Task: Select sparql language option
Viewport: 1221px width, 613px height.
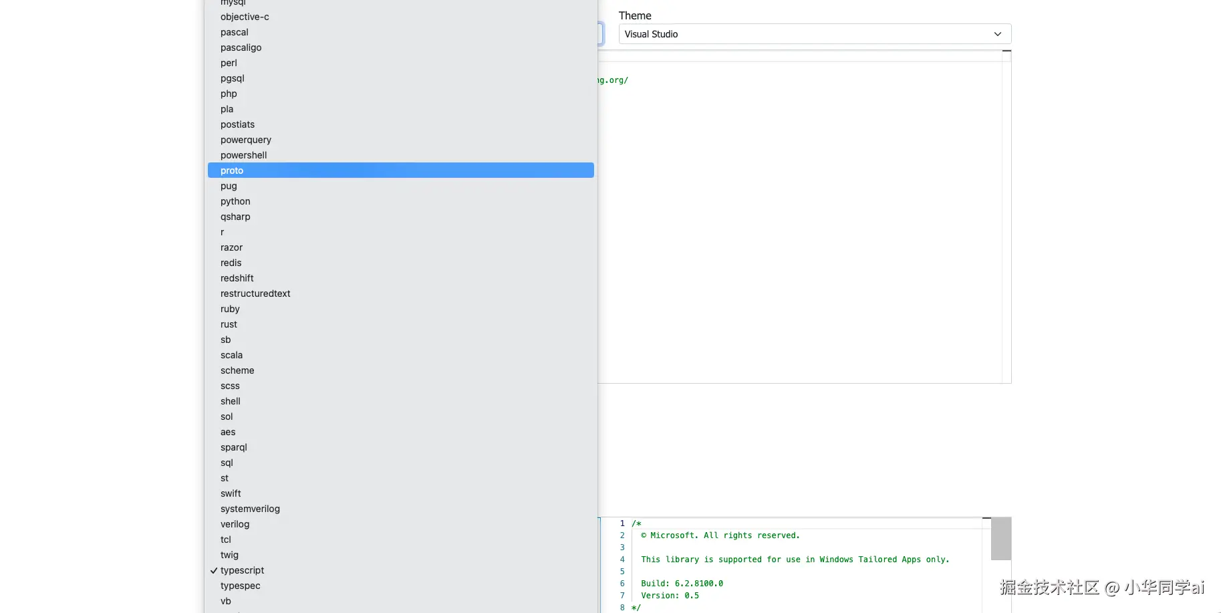Action: pos(401,447)
